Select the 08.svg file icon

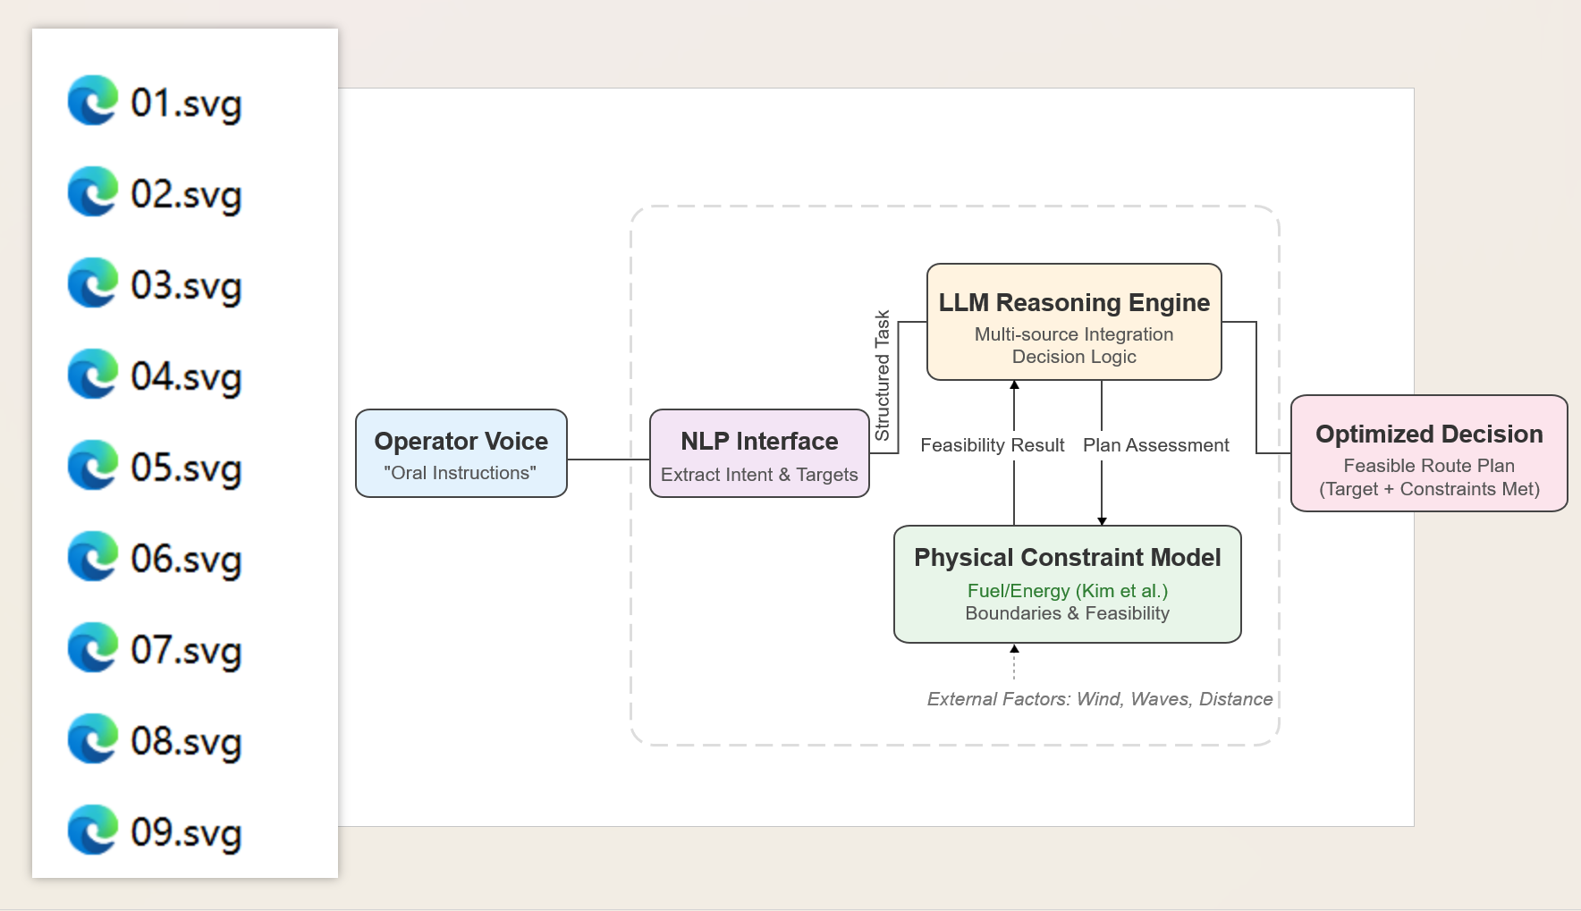(93, 739)
